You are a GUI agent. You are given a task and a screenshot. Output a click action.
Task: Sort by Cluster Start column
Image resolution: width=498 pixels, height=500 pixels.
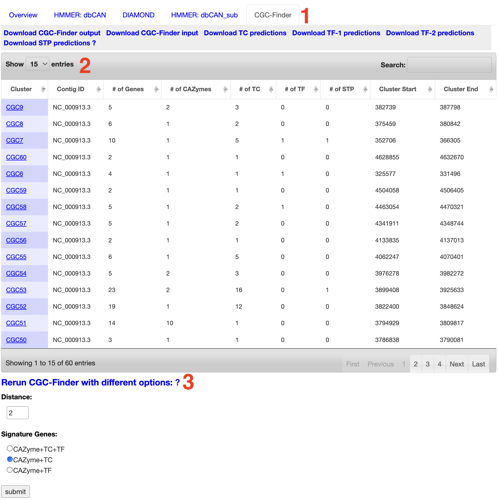430,89
